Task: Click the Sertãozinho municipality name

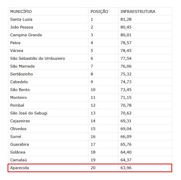Action: click(x=21, y=74)
